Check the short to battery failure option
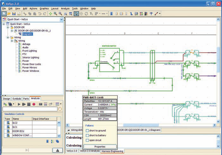Viewport: 222px width, 155px height. [x=87, y=135]
